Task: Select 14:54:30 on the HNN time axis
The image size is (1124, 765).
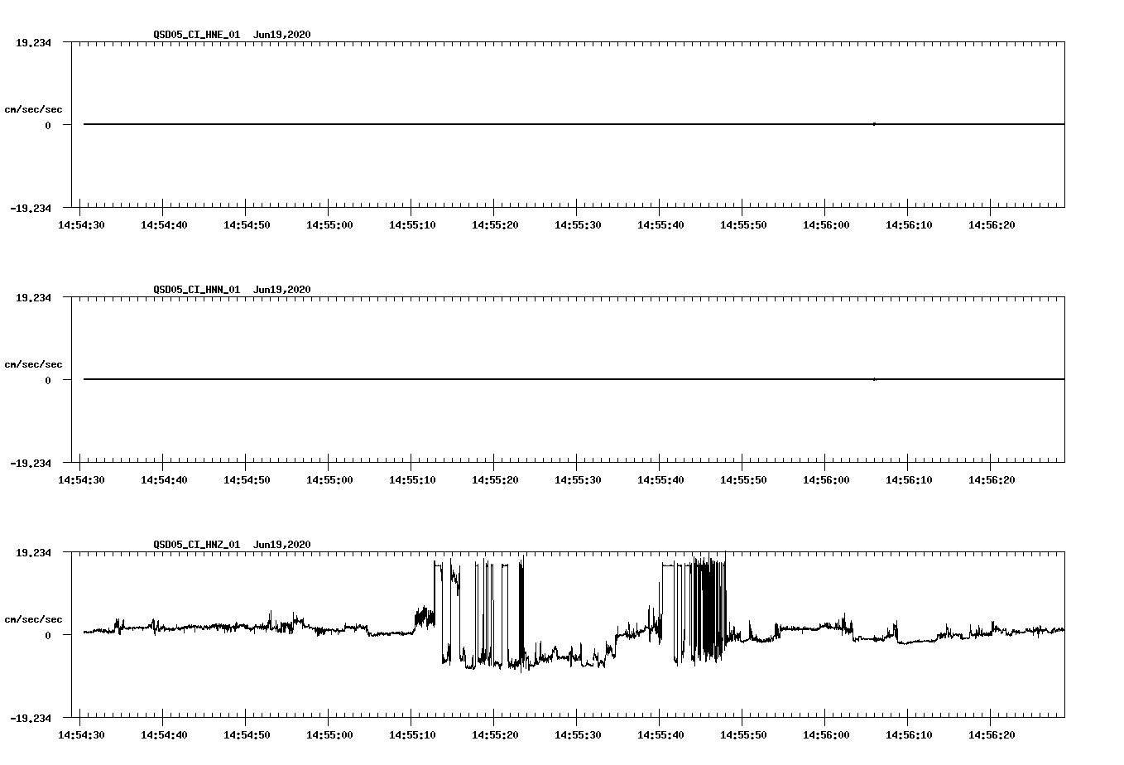Action: pyautogui.click(x=81, y=480)
